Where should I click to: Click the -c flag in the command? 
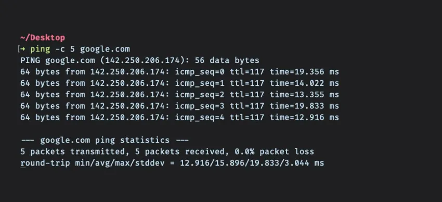[60, 49]
